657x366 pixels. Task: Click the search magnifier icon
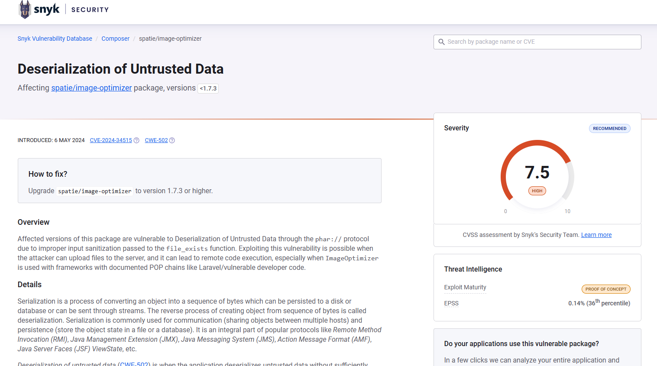point(441,42)
